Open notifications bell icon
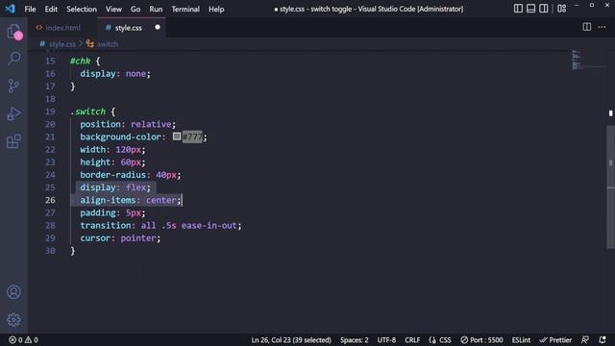 point(603,340)
